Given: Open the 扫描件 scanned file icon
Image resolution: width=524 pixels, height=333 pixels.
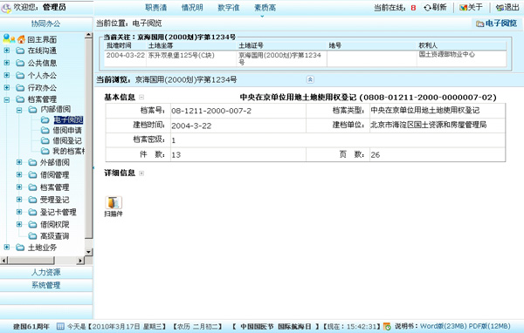Looking at the screenshot, I should [x=114, y=202].
